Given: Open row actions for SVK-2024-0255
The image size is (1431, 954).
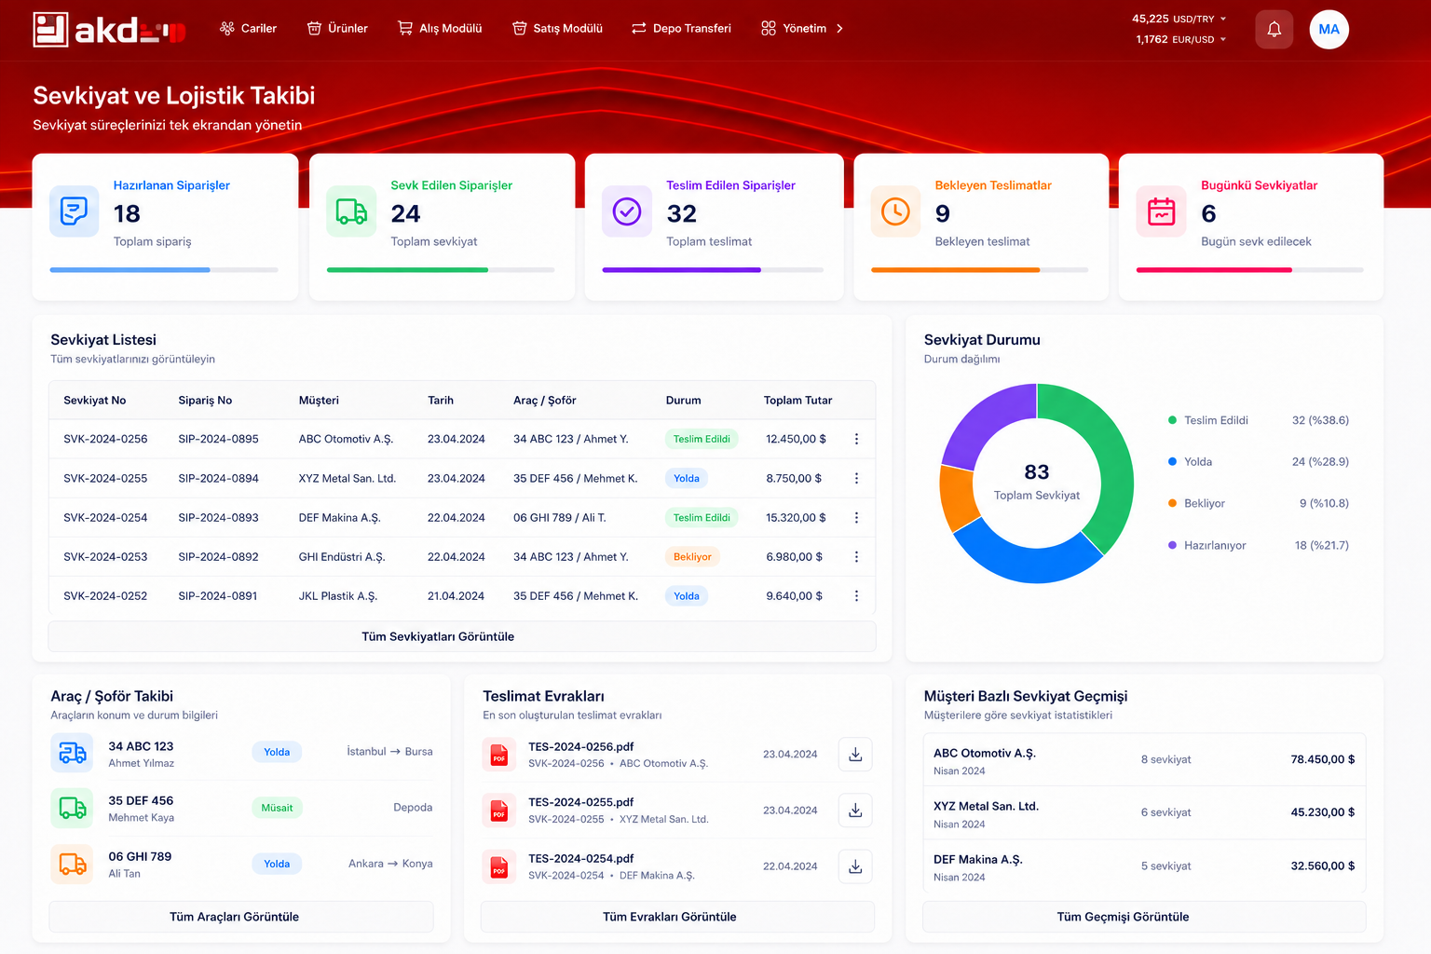Looking at the screenshot, I should point(856,478).
